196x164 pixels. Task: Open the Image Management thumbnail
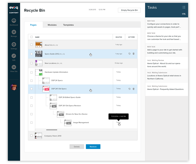(x=68, y=123)
